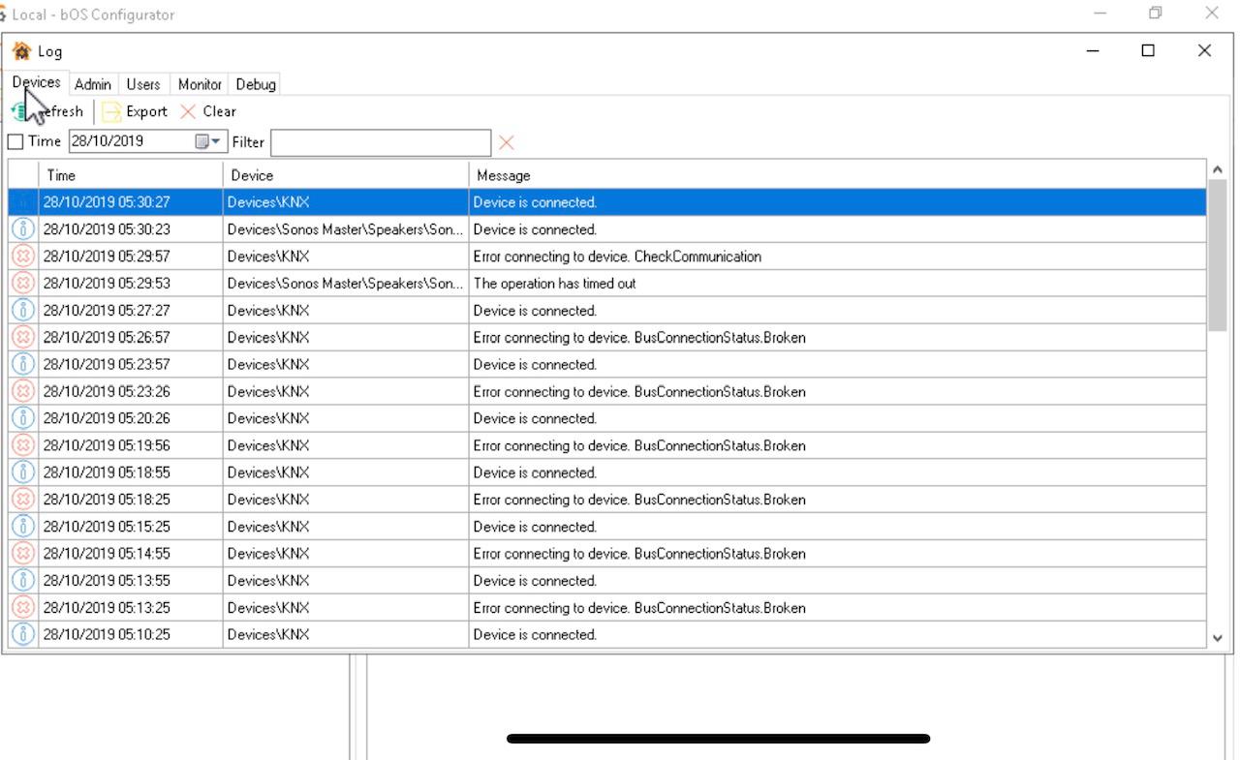Viewport: 1240px width, 760px height.
Task: Sort log by the Device column header
Action: pyautogui.click(x=345, y=175)
